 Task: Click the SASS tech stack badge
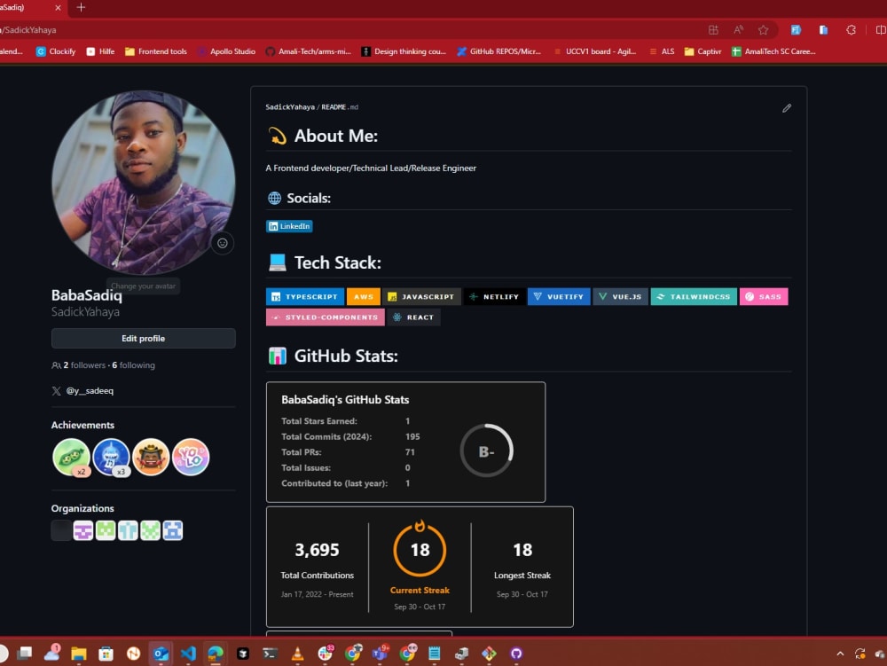point(764,296)
